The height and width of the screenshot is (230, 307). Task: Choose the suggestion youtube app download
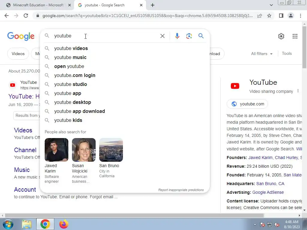tap(125, 111)
